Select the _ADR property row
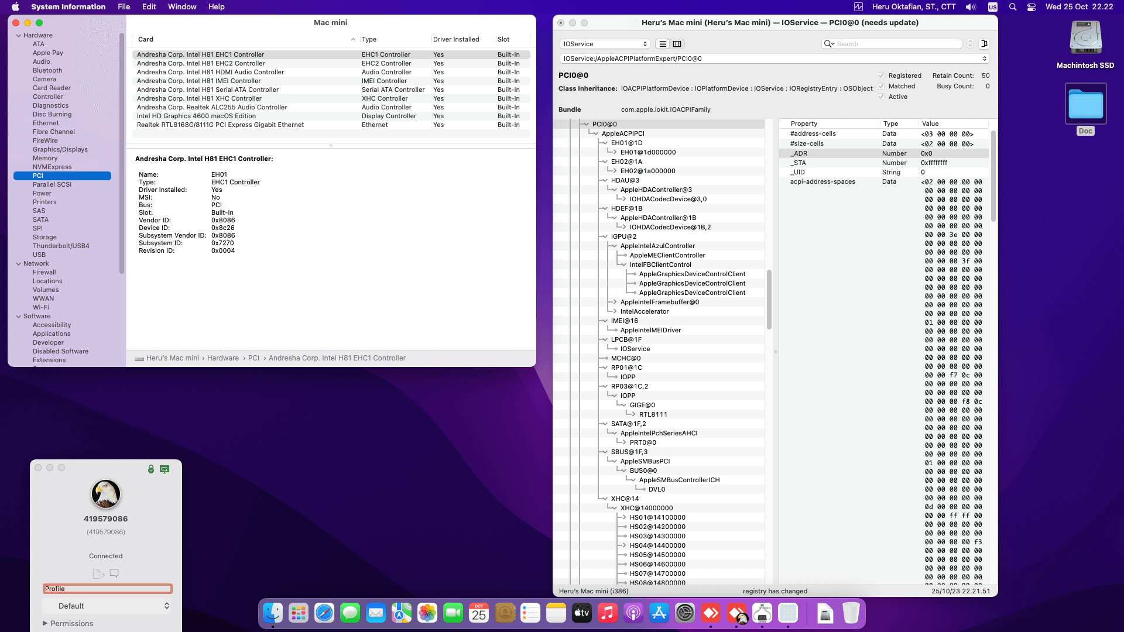1124x632 pixels. [884, 153]
